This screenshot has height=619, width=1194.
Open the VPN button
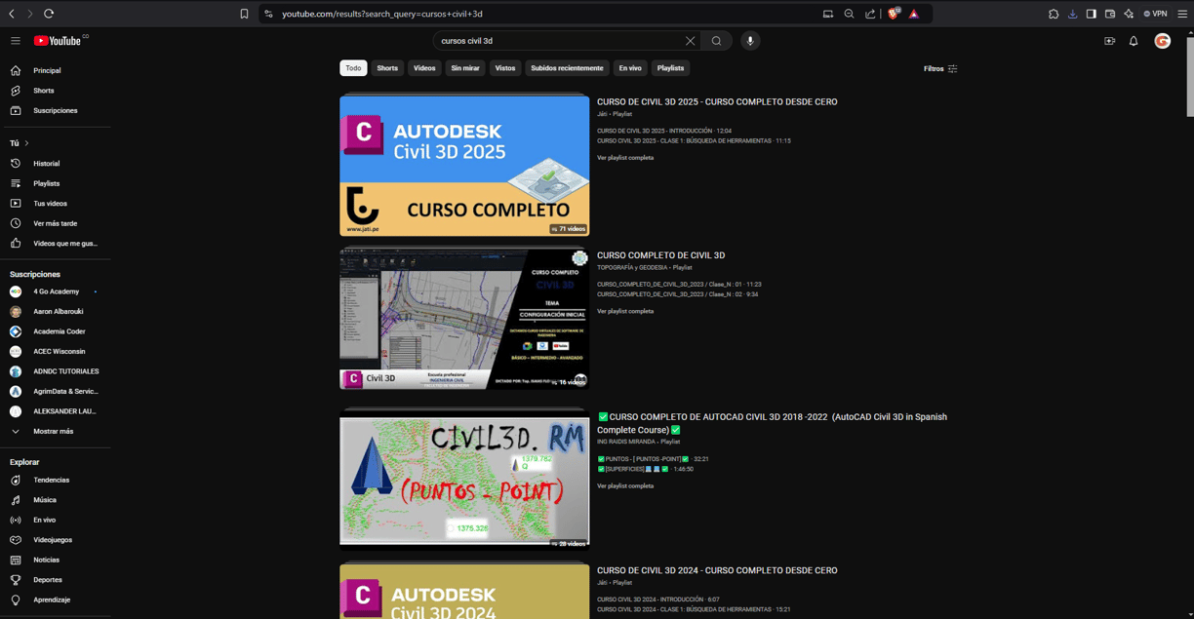click(1155, 14)
